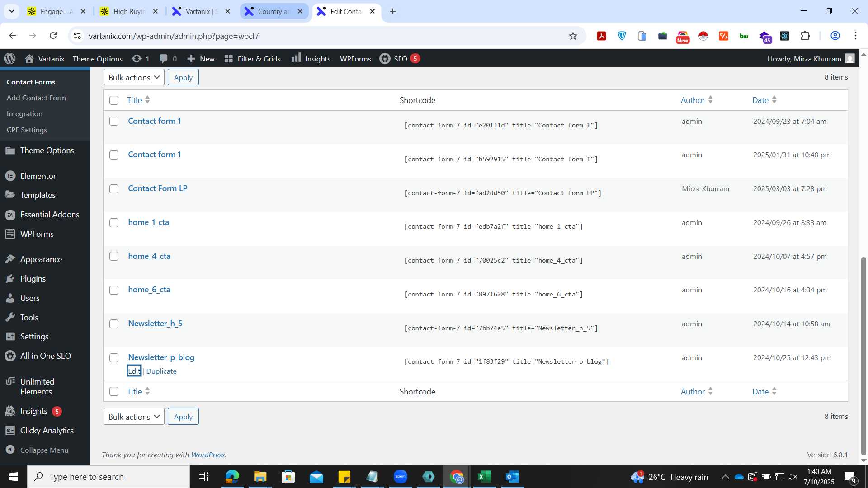Sort by Title in the table footer
Viewport: 868px width, 488px height.
tap(138, 391)
